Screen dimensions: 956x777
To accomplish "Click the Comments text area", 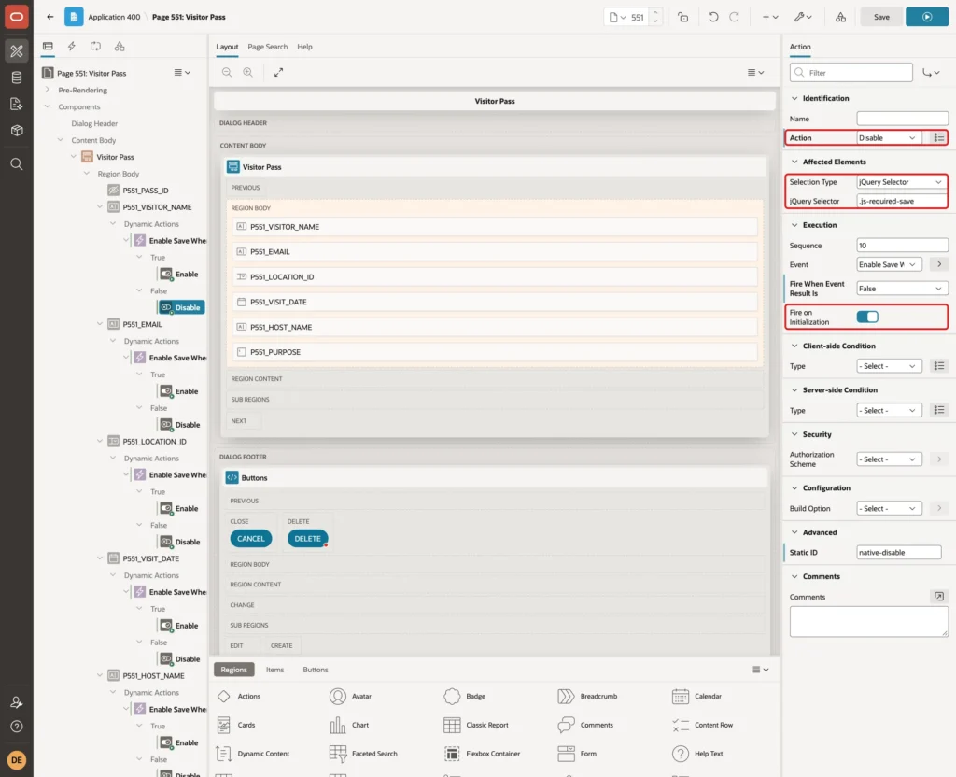I will point(869,621).
